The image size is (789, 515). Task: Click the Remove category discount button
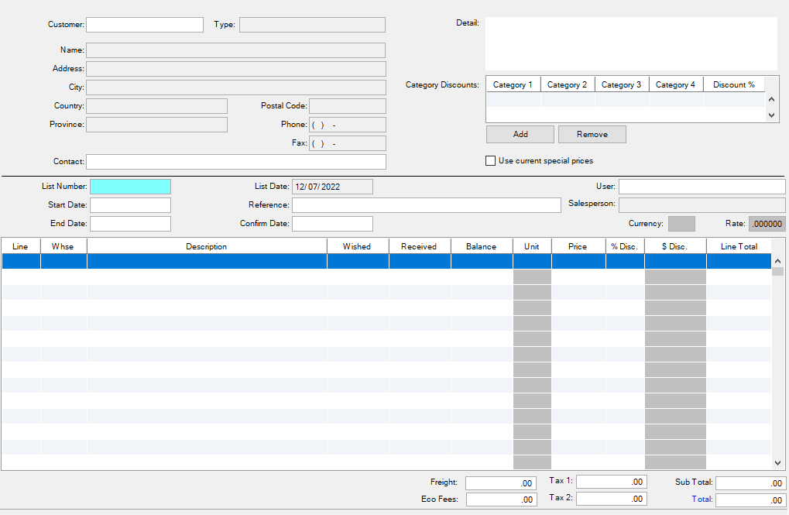[592, 135]
